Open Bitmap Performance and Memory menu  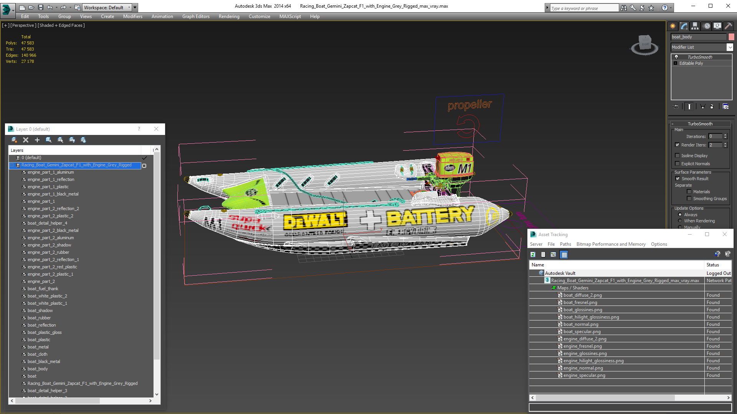(x=611, y=244)
